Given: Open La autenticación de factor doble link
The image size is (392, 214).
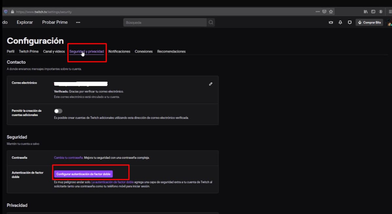Looking at the screenshot, I should click(x=112, y=182).
